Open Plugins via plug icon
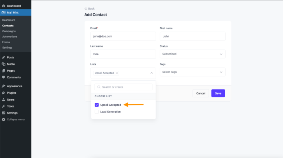 pyautogui.click(x=4, y=93)
